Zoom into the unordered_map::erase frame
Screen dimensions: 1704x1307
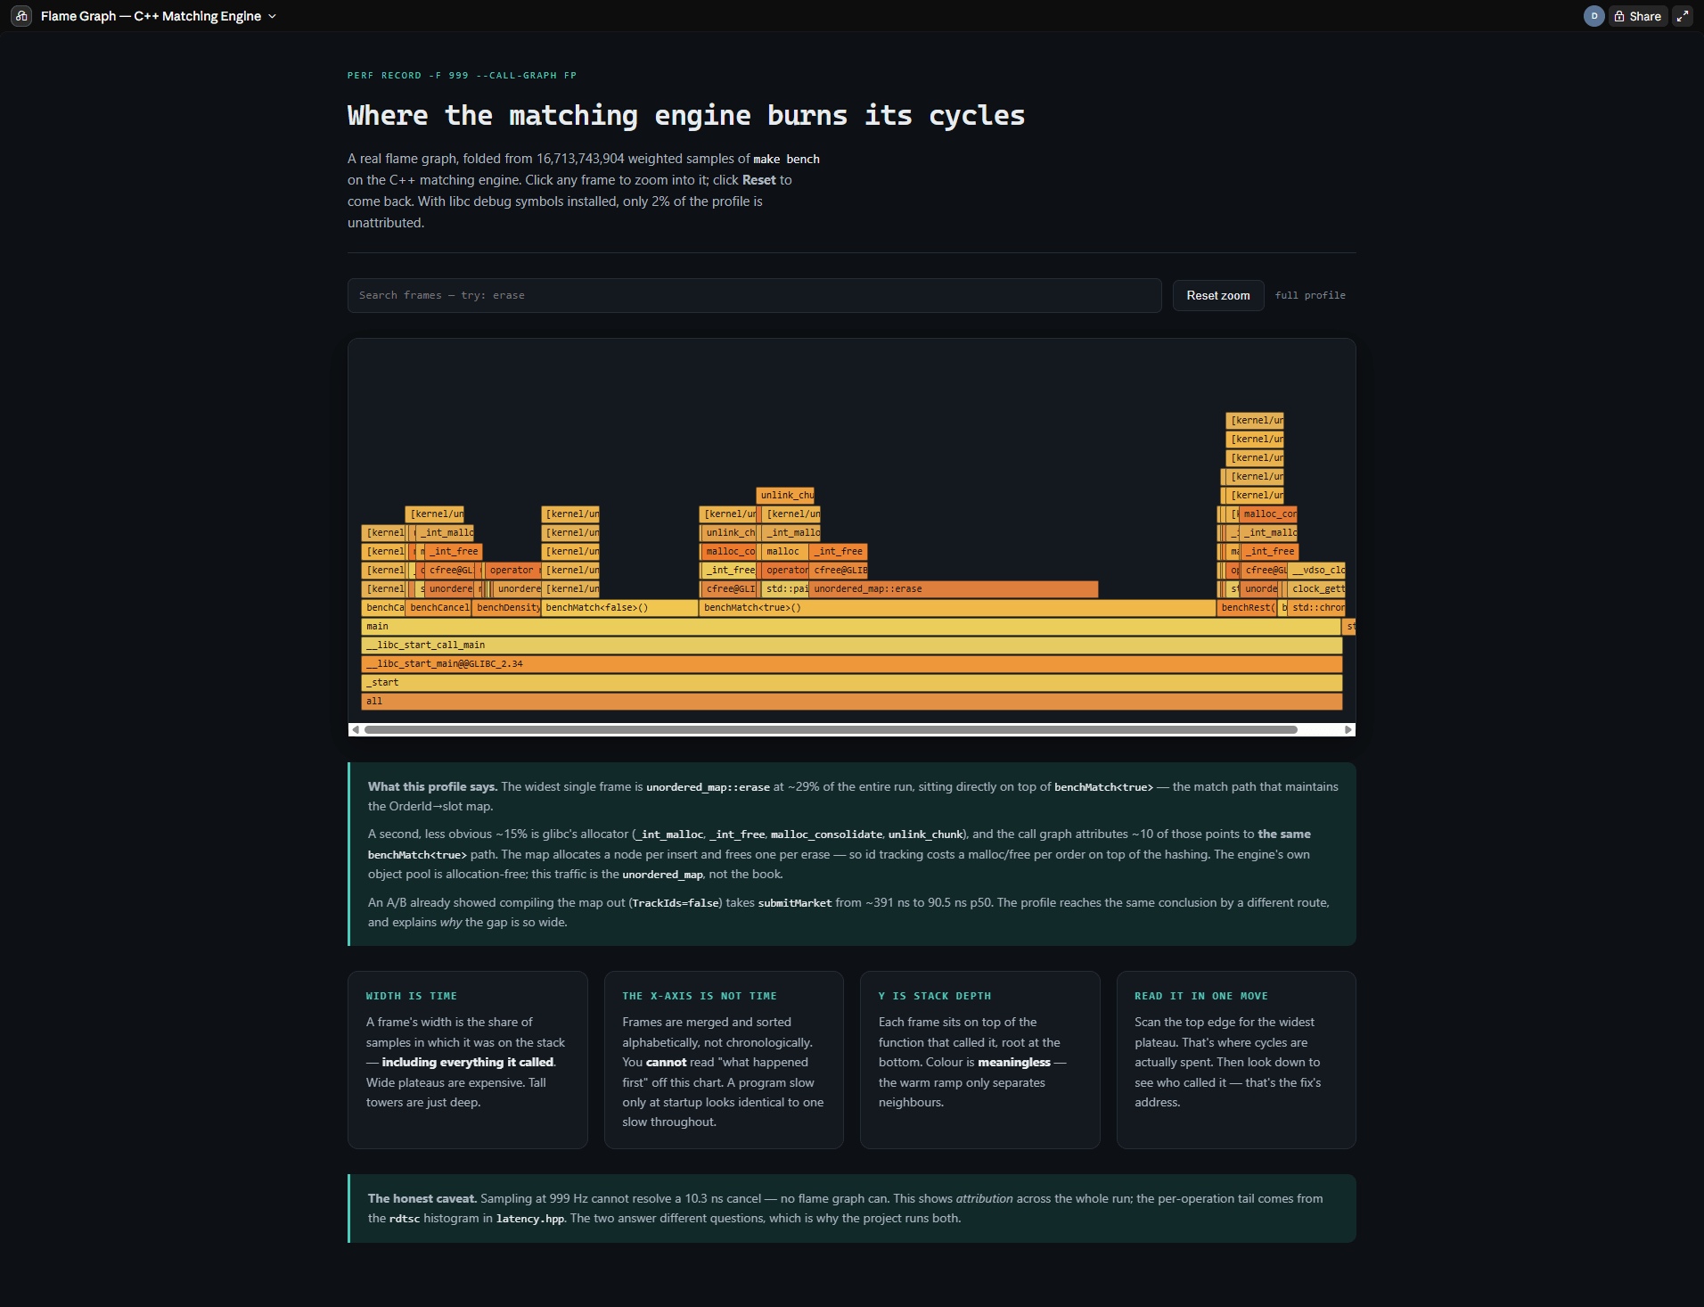coord(954,589)
